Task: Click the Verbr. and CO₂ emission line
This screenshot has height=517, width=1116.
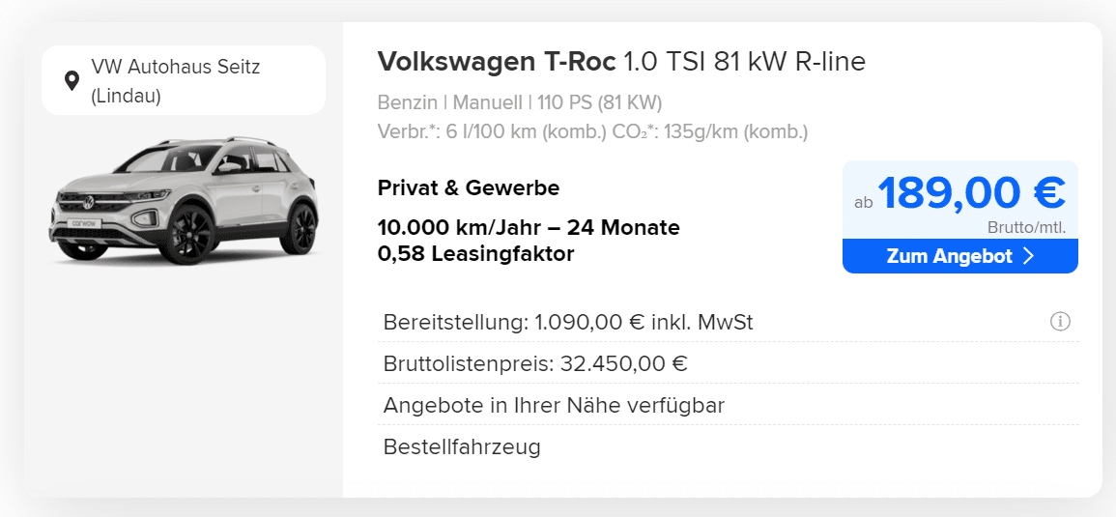Action: coord(593,132)
